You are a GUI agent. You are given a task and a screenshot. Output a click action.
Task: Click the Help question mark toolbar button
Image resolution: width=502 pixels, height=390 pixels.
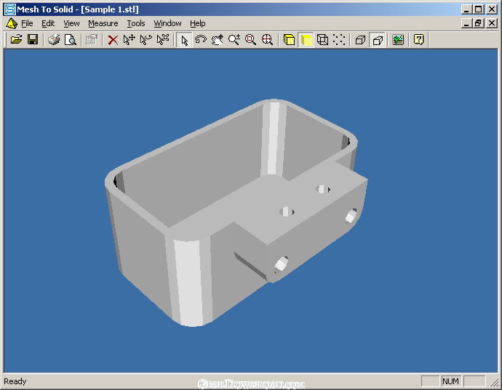[418, 40]
